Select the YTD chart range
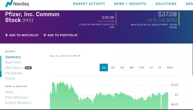 (141, 68)
